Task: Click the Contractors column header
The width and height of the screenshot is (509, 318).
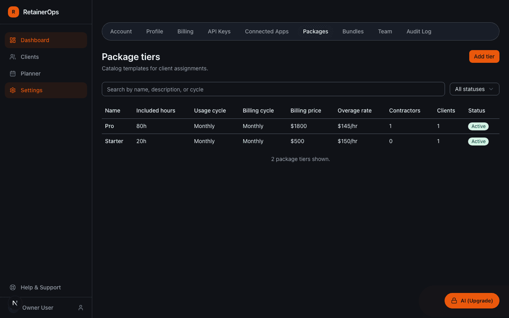Action: tap(405, 111)
